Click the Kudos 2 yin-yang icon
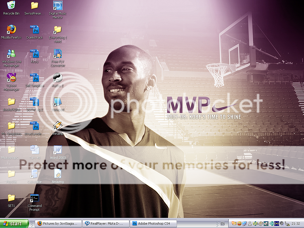 58,78
